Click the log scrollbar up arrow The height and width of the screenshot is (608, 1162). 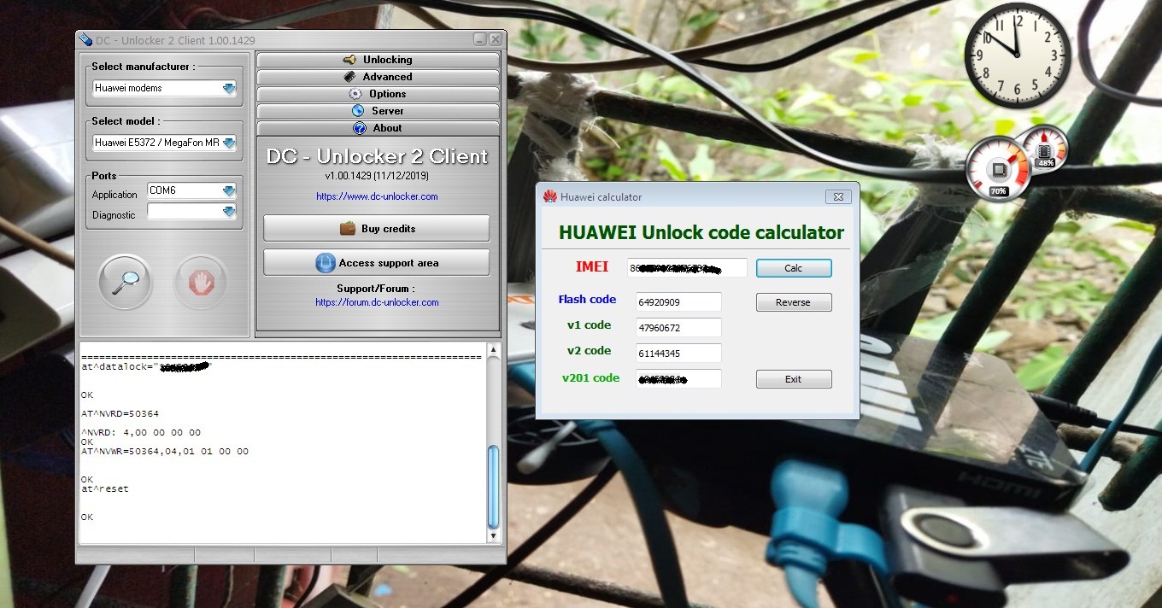pos(493,350)
